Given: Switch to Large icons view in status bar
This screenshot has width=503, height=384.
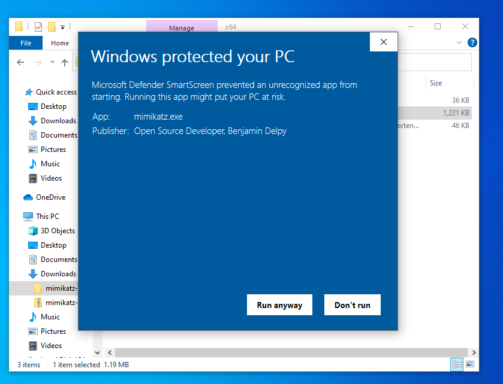Looking at the screenshot, I should point(470,364).
